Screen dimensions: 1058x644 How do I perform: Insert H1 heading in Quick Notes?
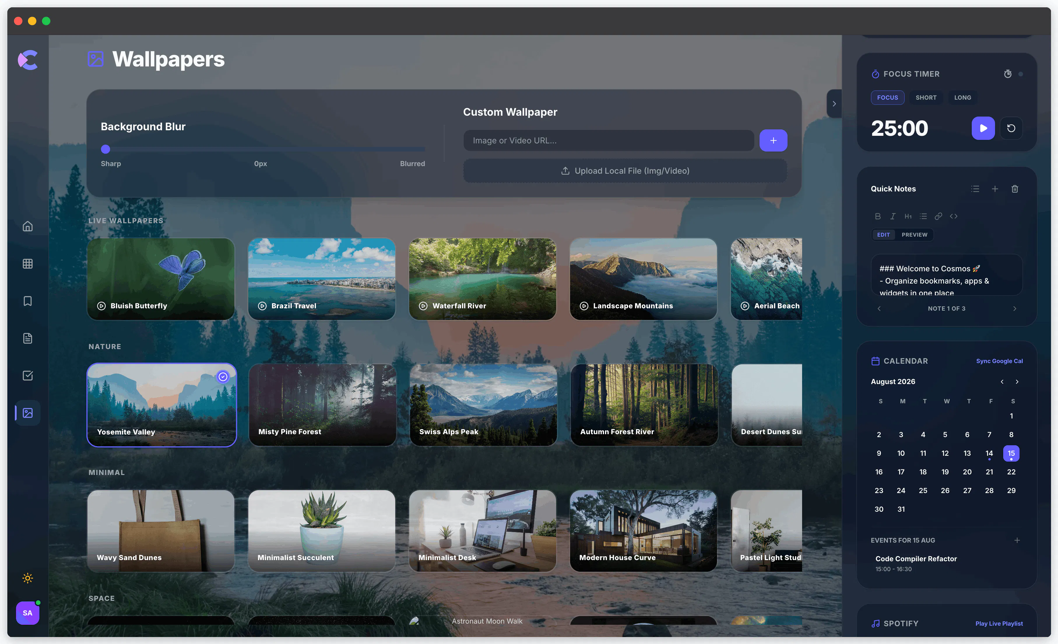908,217
